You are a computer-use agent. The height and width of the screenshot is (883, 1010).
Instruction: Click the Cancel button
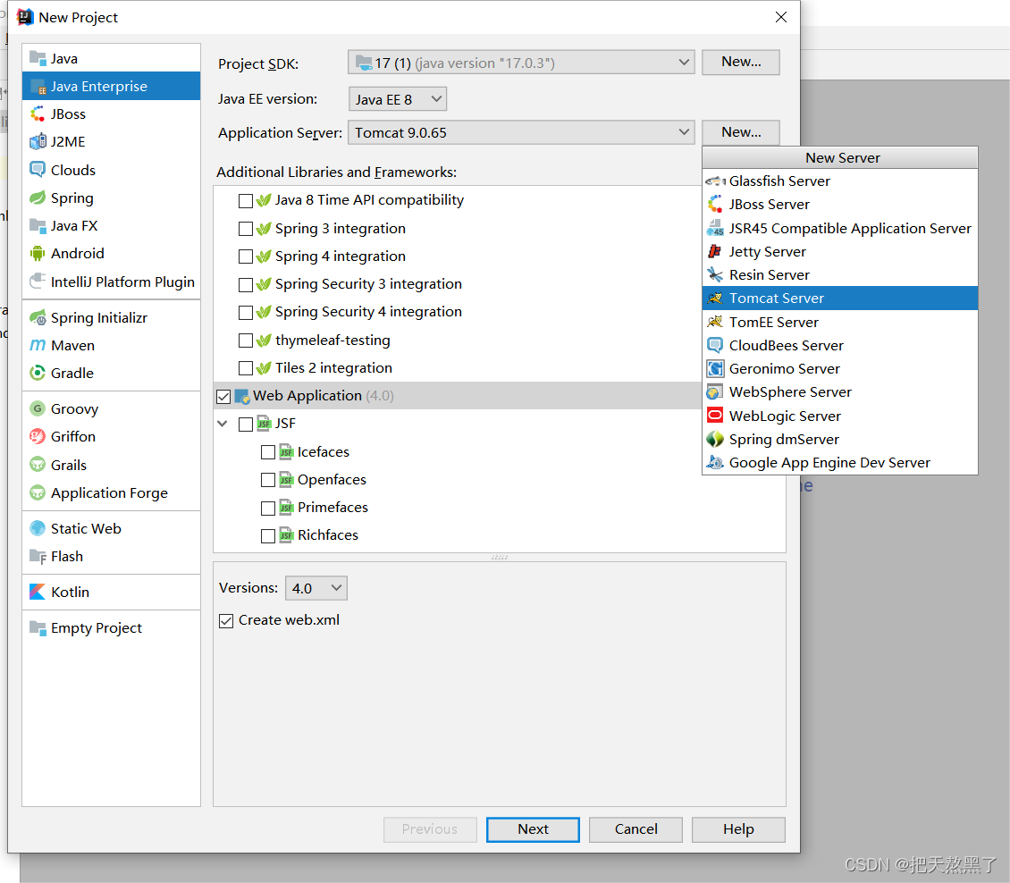pyautogui.click(x=635, y=829)
